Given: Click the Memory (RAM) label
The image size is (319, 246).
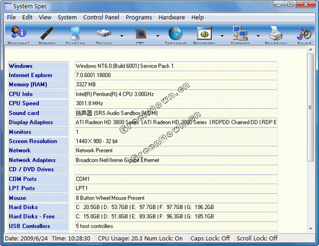Looking at the screenshot, I should (x=28, y=85).
